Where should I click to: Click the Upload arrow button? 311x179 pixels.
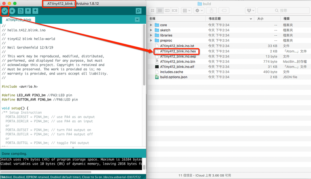[x=12, y=11]
